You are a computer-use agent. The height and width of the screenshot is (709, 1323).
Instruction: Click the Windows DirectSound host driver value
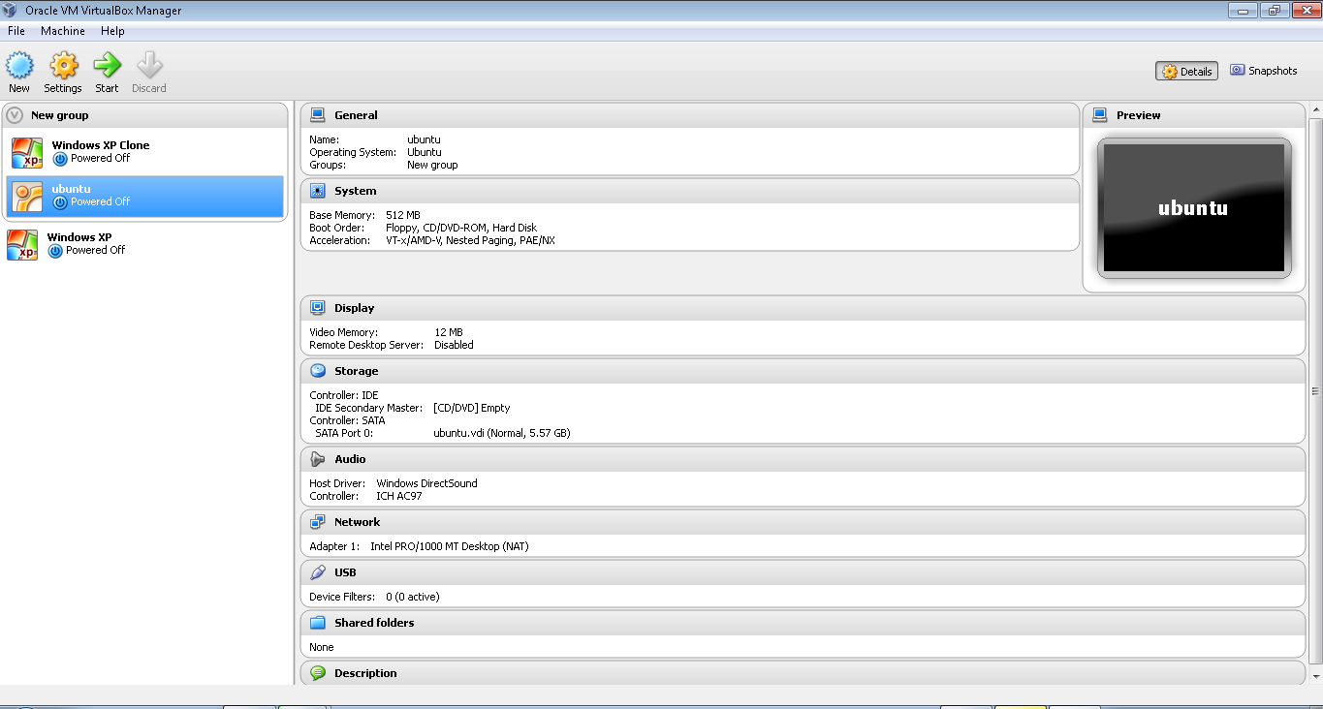(x=427, y=483)
